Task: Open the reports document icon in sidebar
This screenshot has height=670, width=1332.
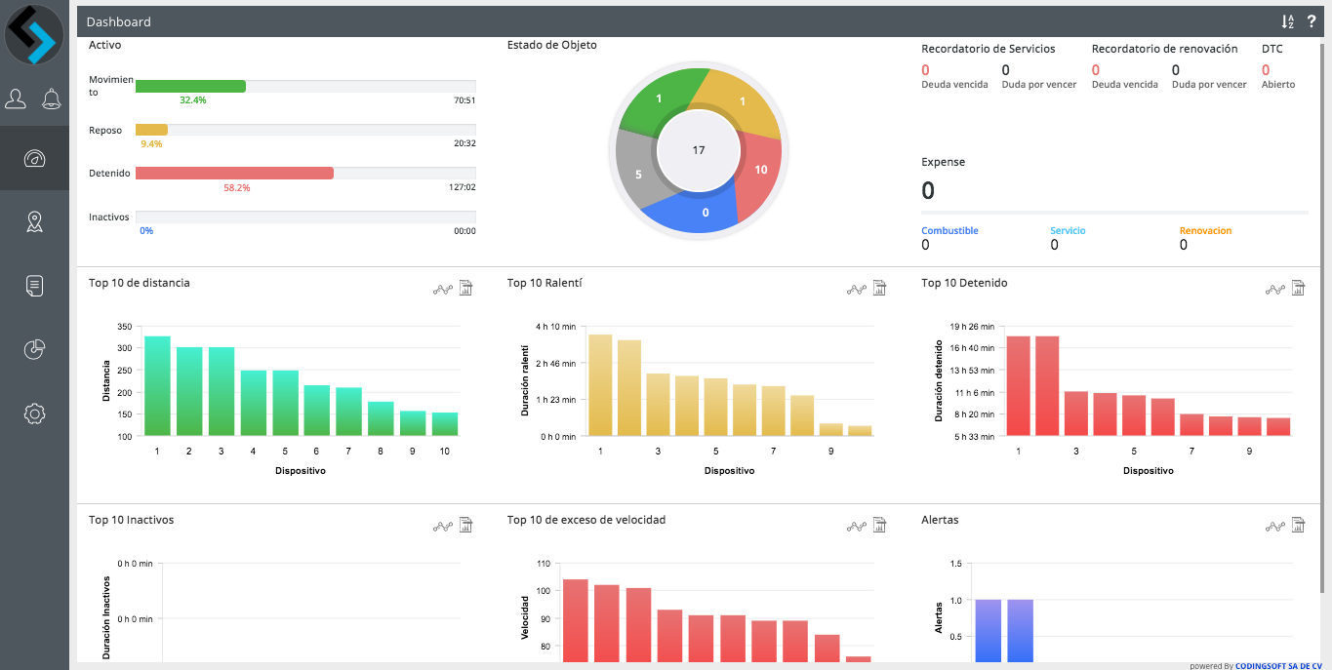Action: [34, 286]
